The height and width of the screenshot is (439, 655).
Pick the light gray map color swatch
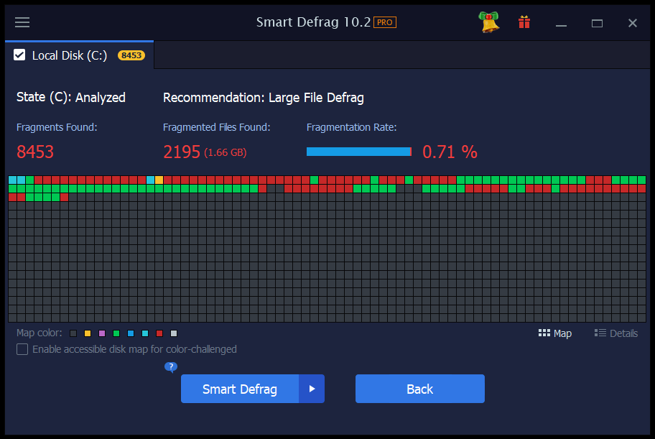(x=174, y=333)
